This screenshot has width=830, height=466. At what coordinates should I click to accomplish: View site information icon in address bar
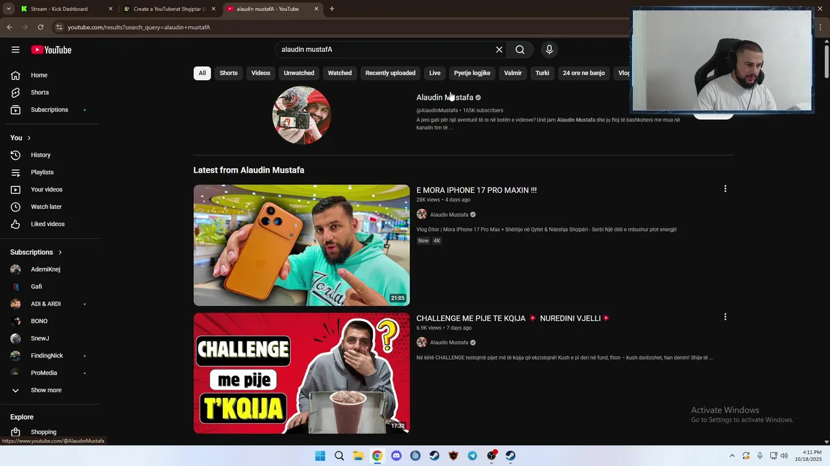tap(59, 27)
